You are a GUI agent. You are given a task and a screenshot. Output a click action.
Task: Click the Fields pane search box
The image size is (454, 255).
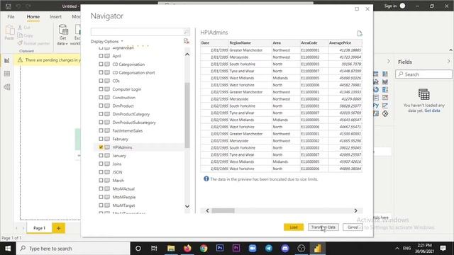click(423, 74)
